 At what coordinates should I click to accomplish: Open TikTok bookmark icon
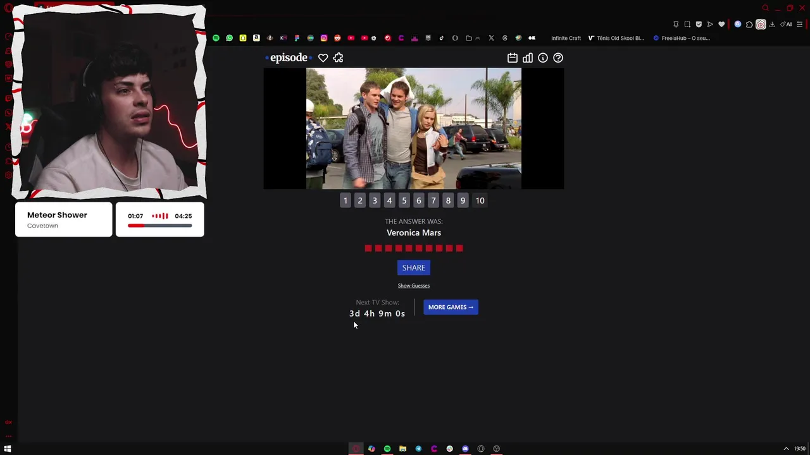pos(442,38)
